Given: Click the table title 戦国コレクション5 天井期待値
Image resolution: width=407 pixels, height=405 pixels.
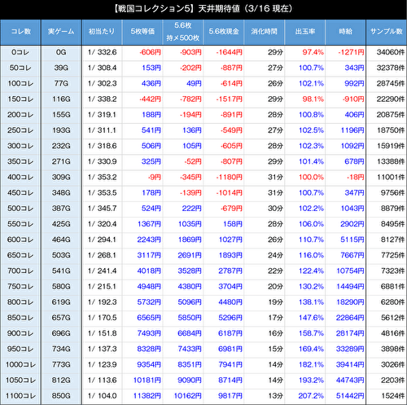Looking at the screenshot, I should point(203,9).
